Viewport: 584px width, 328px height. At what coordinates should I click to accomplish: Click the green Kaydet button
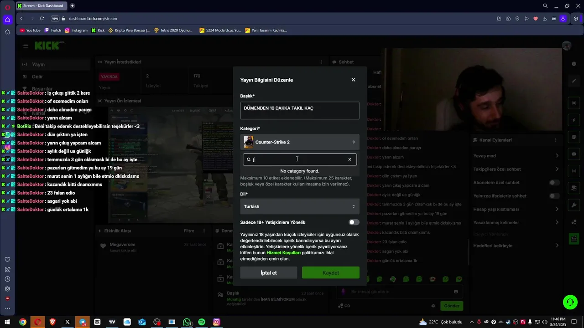pyautogui.click(x=331, y=273)
